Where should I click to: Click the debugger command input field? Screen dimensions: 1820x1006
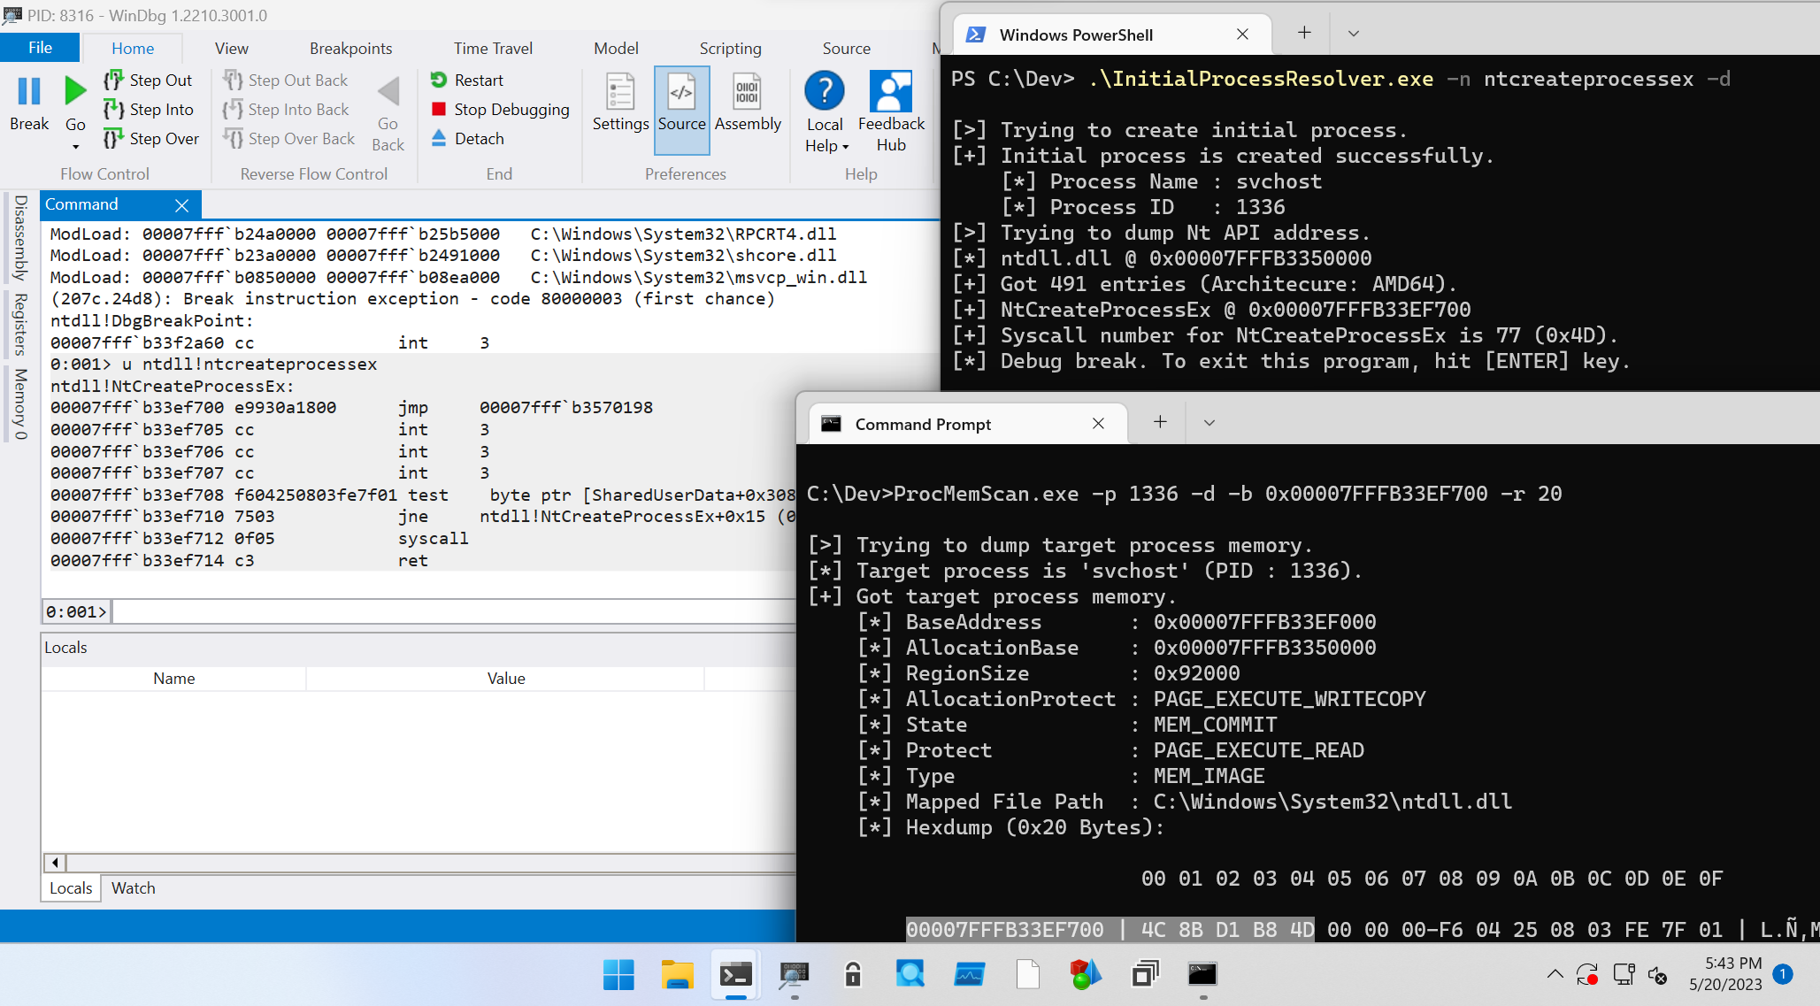click(451, 611)
